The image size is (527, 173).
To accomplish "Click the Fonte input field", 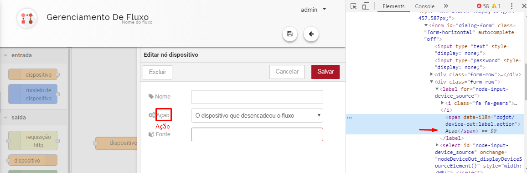I will click(257, 134).
